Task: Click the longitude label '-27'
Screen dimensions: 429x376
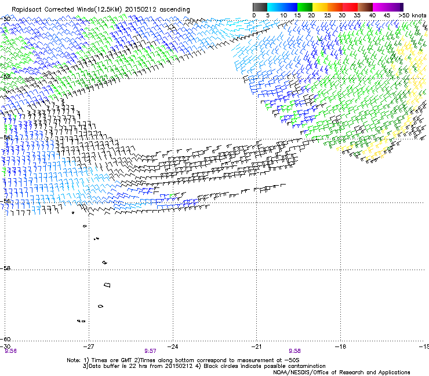Action: [x=89, y=346]
